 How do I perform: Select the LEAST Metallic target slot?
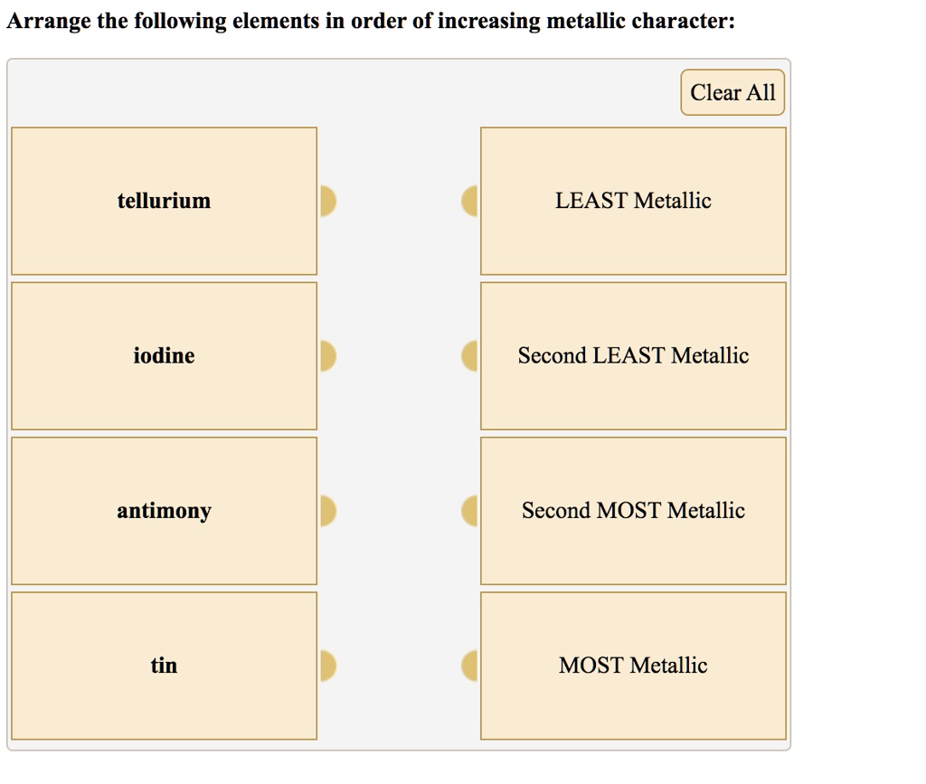(x=633, y=201)
